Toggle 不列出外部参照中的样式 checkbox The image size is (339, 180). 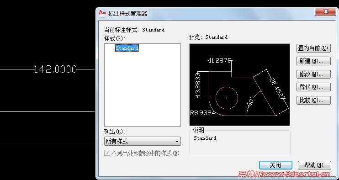pyautogui.click(x=107, y=153)
